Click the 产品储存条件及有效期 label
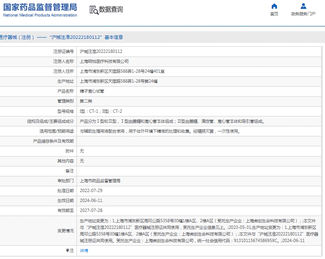Screen dimensions: 325x259 (x=53, y=141)
